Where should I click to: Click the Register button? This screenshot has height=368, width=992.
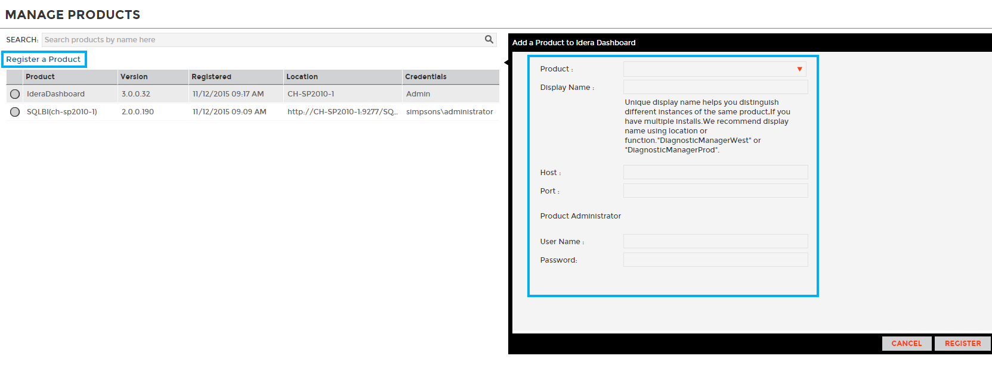(x=963, y=344)
